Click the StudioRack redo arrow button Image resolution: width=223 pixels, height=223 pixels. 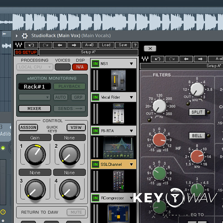click(x=45, y=45)
